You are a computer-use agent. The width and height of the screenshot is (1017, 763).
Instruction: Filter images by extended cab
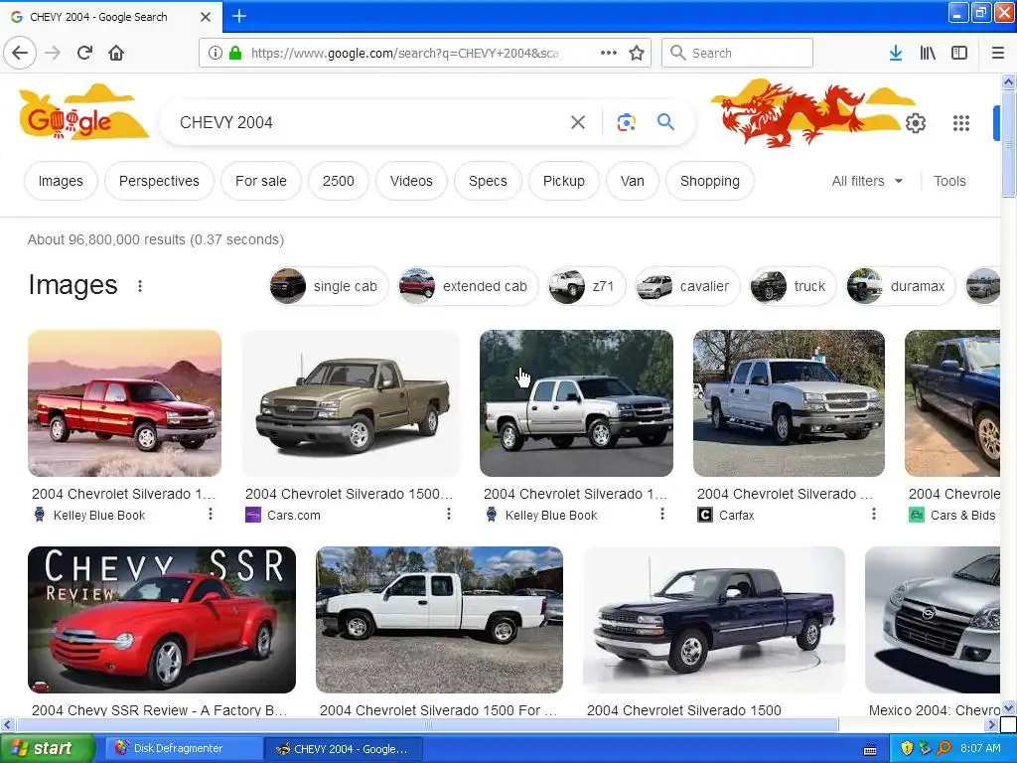pyautogui.click(x=469, y=286)
